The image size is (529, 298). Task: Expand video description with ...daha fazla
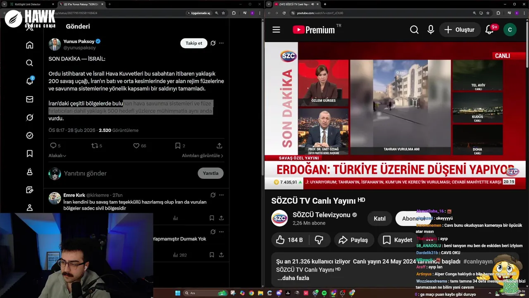click(x=293, y=278)
